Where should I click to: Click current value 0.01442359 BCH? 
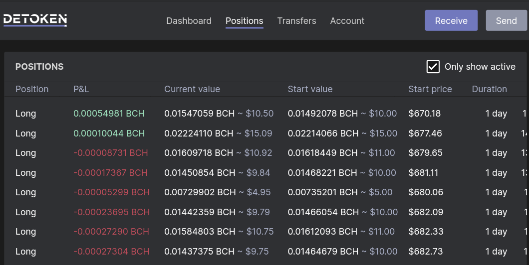tap(200, 212)
